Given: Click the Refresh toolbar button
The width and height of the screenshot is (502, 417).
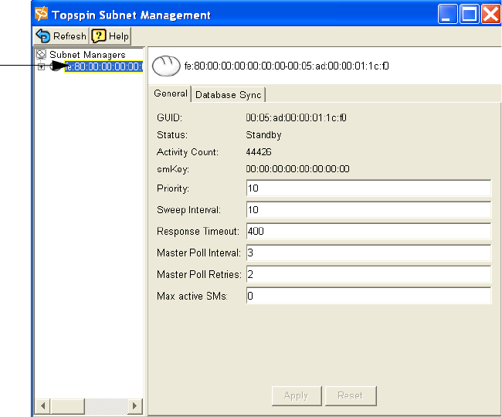Looking at the screenshot, I should point(61,36).
